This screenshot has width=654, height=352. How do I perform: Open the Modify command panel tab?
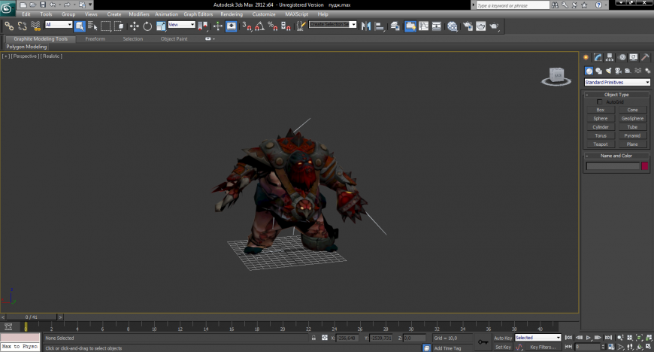(x=598, y=57)
